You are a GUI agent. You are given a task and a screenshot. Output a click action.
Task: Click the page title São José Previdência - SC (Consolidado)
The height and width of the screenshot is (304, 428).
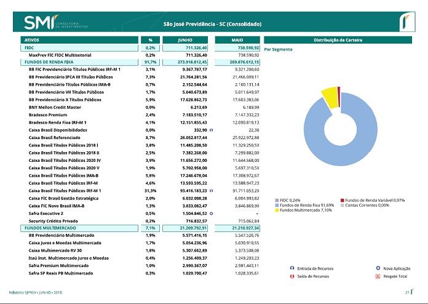click(x=212, y=24)
